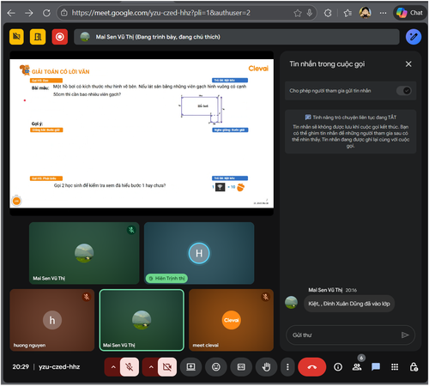Click microphone icon in address bar
Image resolution: width=429 pixels, height=386 pixels.
tap(310, 13)
